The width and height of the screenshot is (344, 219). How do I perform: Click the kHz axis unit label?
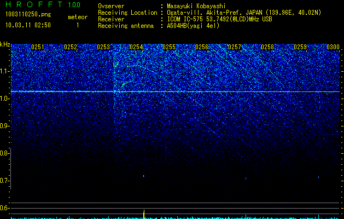(5, 44)
